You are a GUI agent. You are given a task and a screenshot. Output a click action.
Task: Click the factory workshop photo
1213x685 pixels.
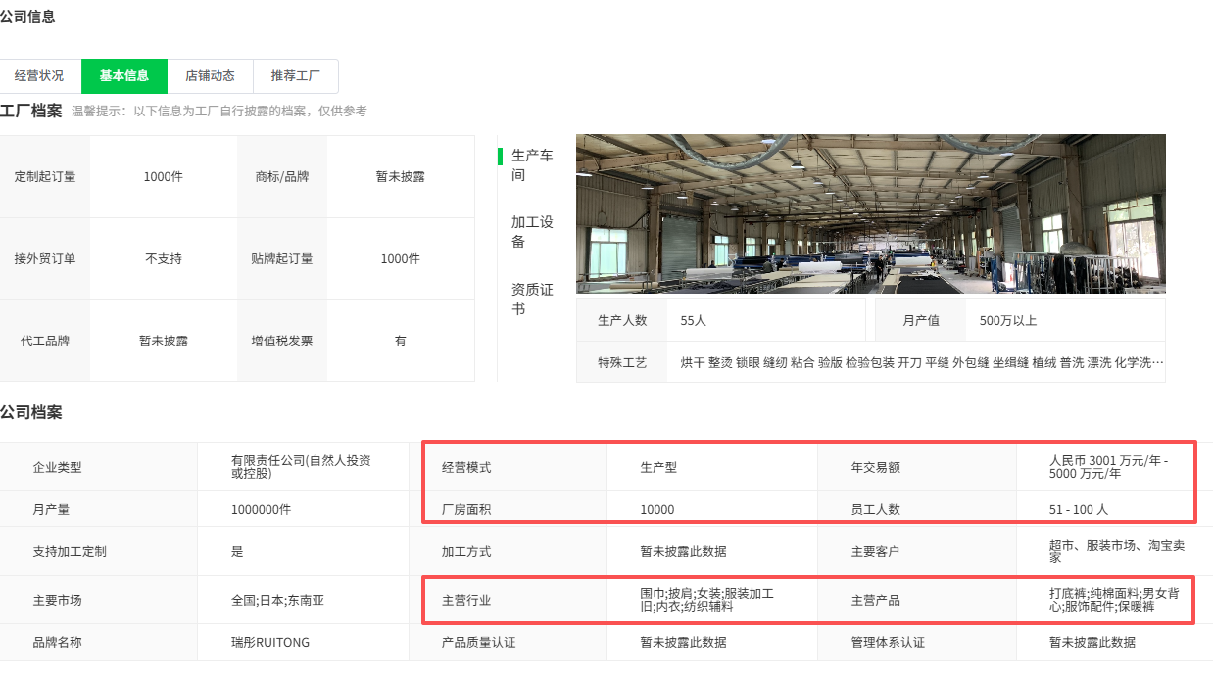pyautogui.click(x=870, y=213)
